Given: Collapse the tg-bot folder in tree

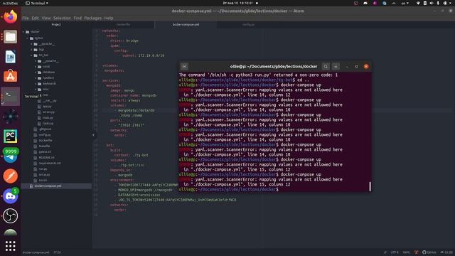Looking at the screenshot, I should point(28,38).
